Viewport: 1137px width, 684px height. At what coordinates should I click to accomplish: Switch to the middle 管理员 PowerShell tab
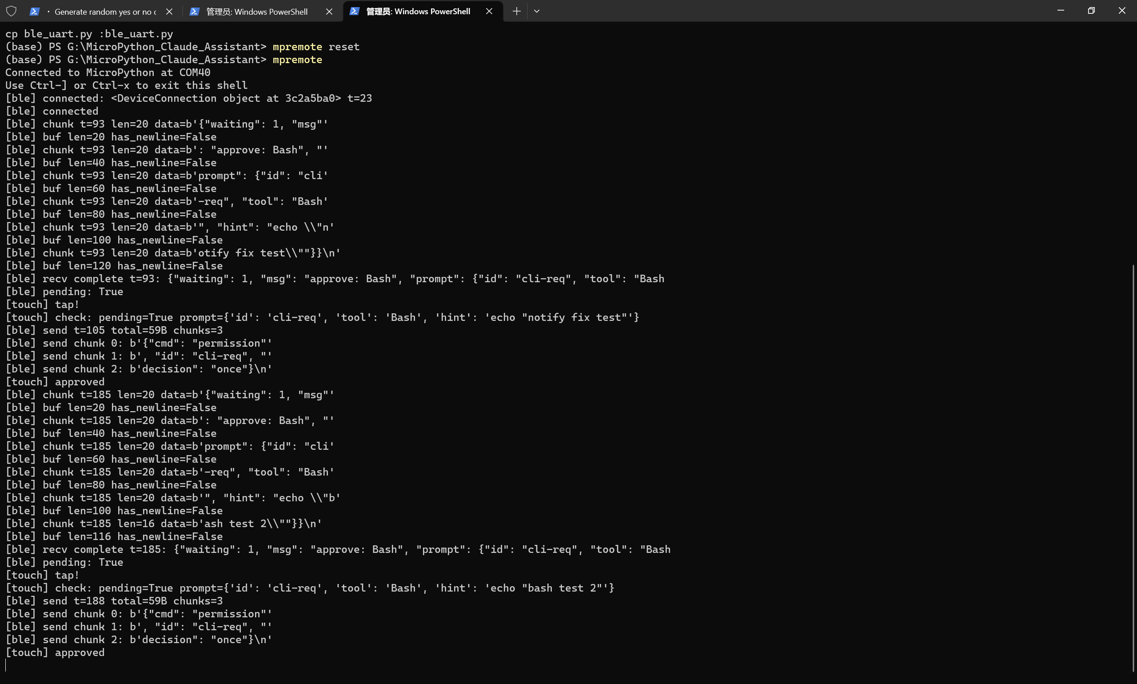pyautogui.click(x=257, y=12)
